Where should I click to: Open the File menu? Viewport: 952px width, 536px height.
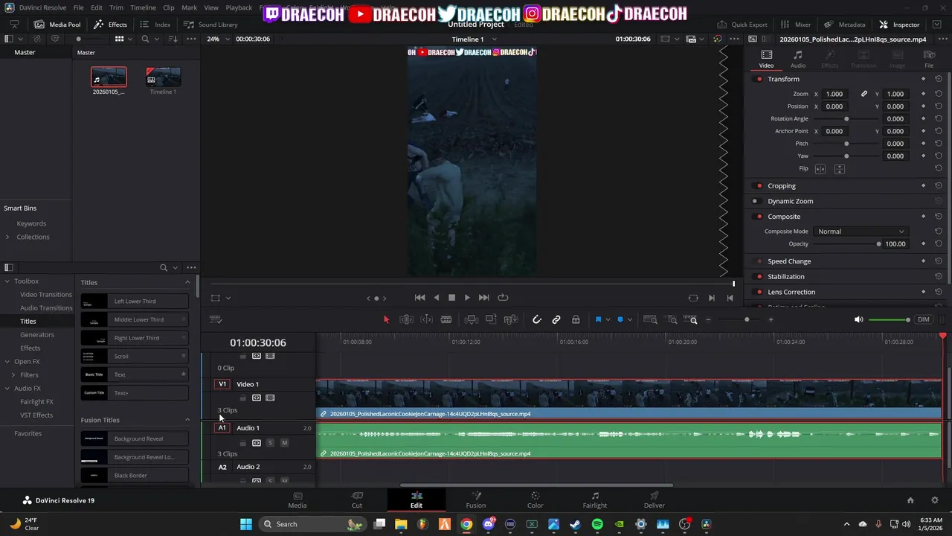pyautogui.click(x=78, y=7)
